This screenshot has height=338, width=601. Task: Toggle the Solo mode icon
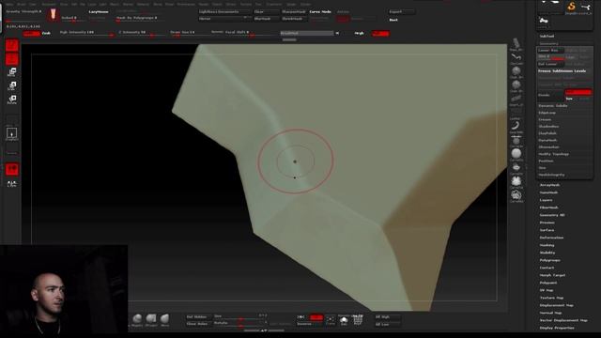(344, 320)
